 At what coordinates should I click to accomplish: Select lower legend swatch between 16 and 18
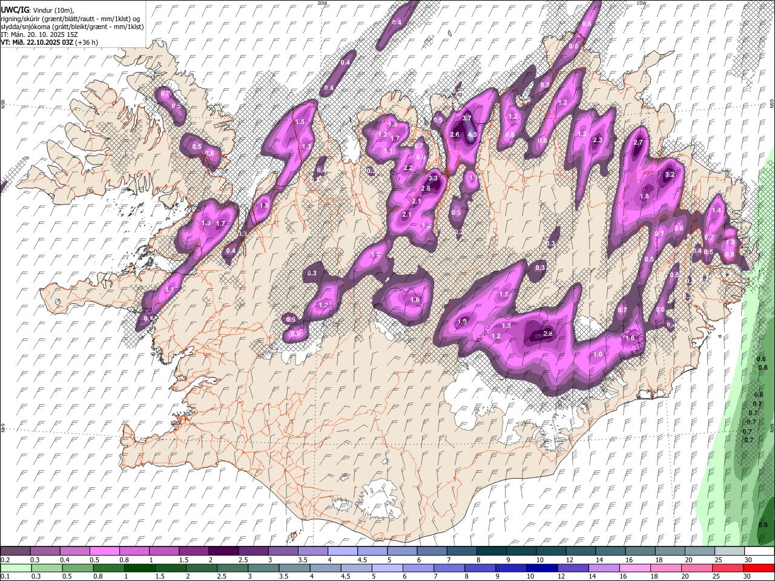(x=635, y=568)
